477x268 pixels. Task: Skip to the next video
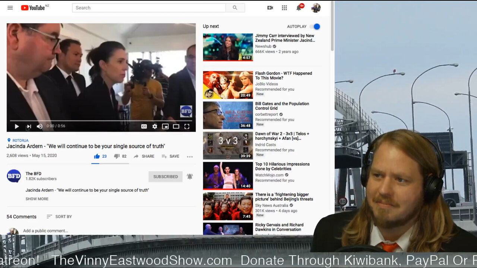pos(29,126)
